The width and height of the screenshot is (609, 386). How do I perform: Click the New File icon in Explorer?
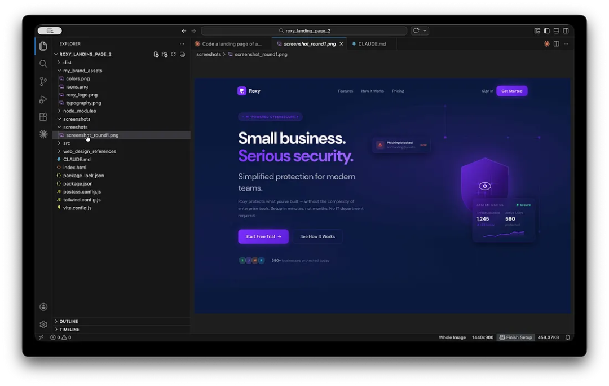tap(156, 55)
